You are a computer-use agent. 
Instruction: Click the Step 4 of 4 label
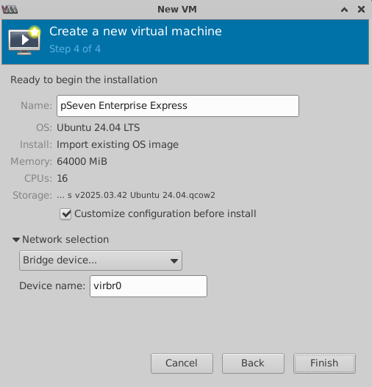pos(75,49)
